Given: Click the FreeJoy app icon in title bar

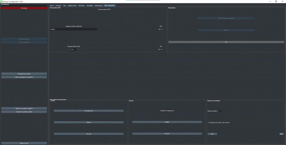Looking at the screenshot, I should [x=1, y=1].
